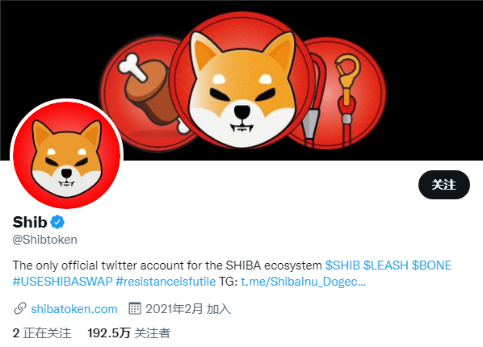
Task: View the 2 正在关注 following list
Action: (42, 333)
